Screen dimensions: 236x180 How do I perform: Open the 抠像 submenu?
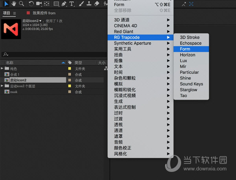pos(140,61)
